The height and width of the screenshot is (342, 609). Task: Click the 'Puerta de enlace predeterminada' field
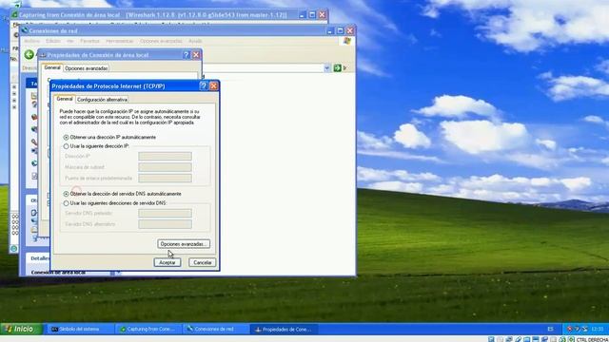[165, 178]
